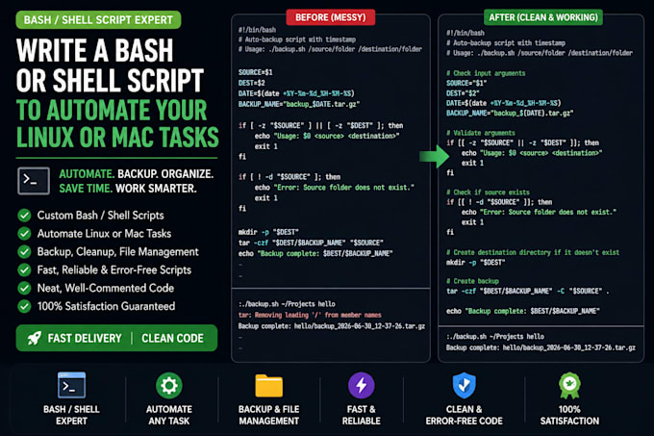The height and width of the screenshot is (436, 654).
Task: Click the AUTOMATE ANY TASK caption at the bottom
Action: (x=169, y=415)
